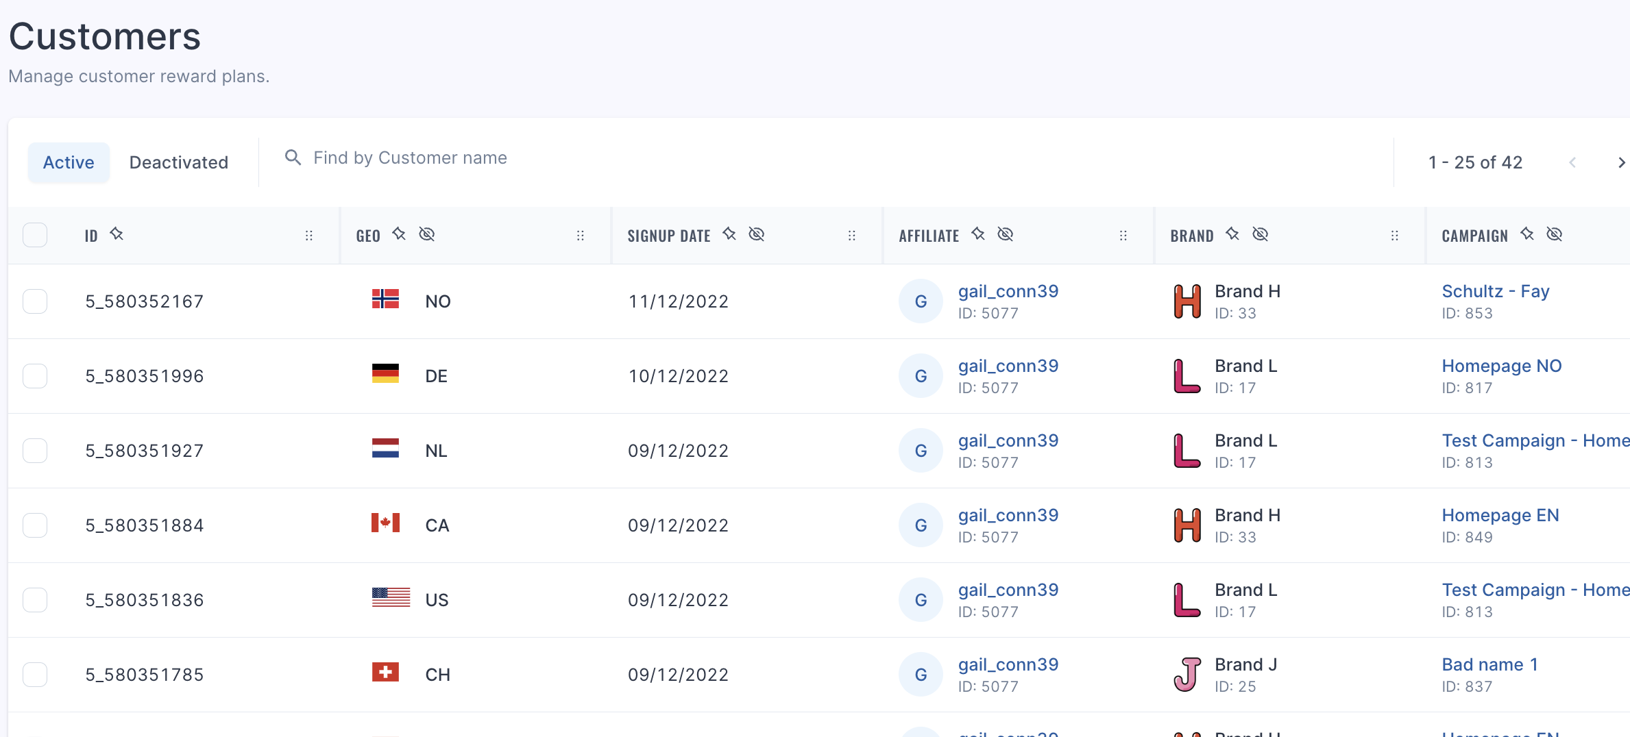Click the Norway flag icon
Screen dimensions: 1630x737
385,299
